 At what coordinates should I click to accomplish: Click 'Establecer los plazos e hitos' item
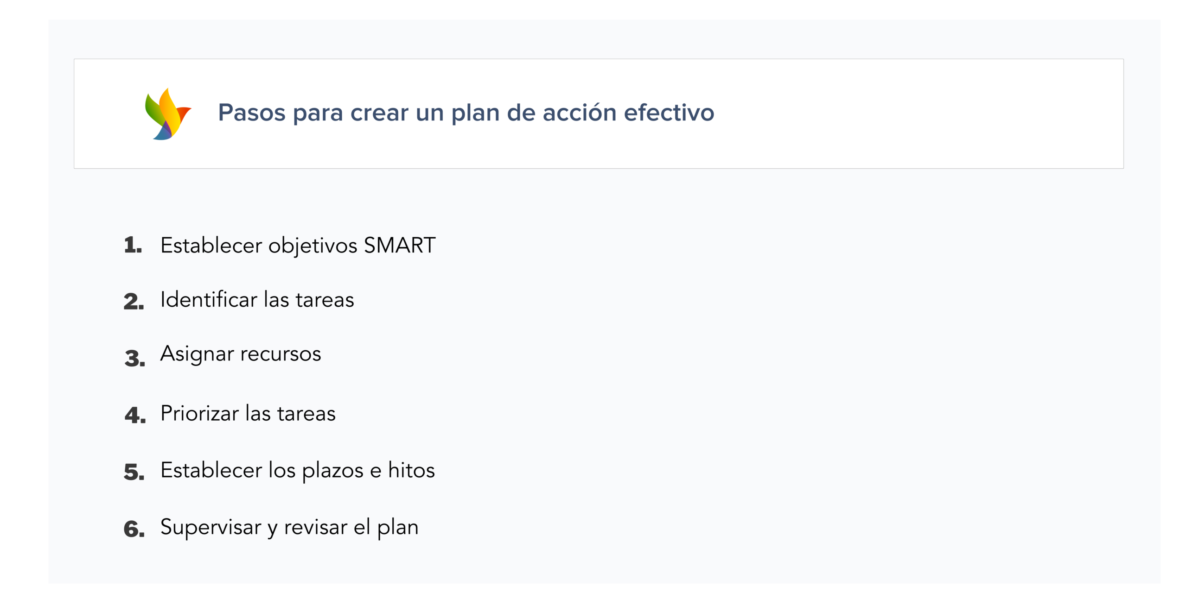tap(297, 470)
